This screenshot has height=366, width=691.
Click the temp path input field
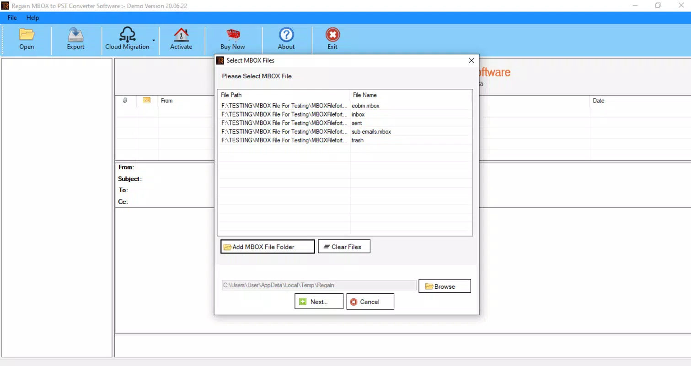(x=319, y=285)
